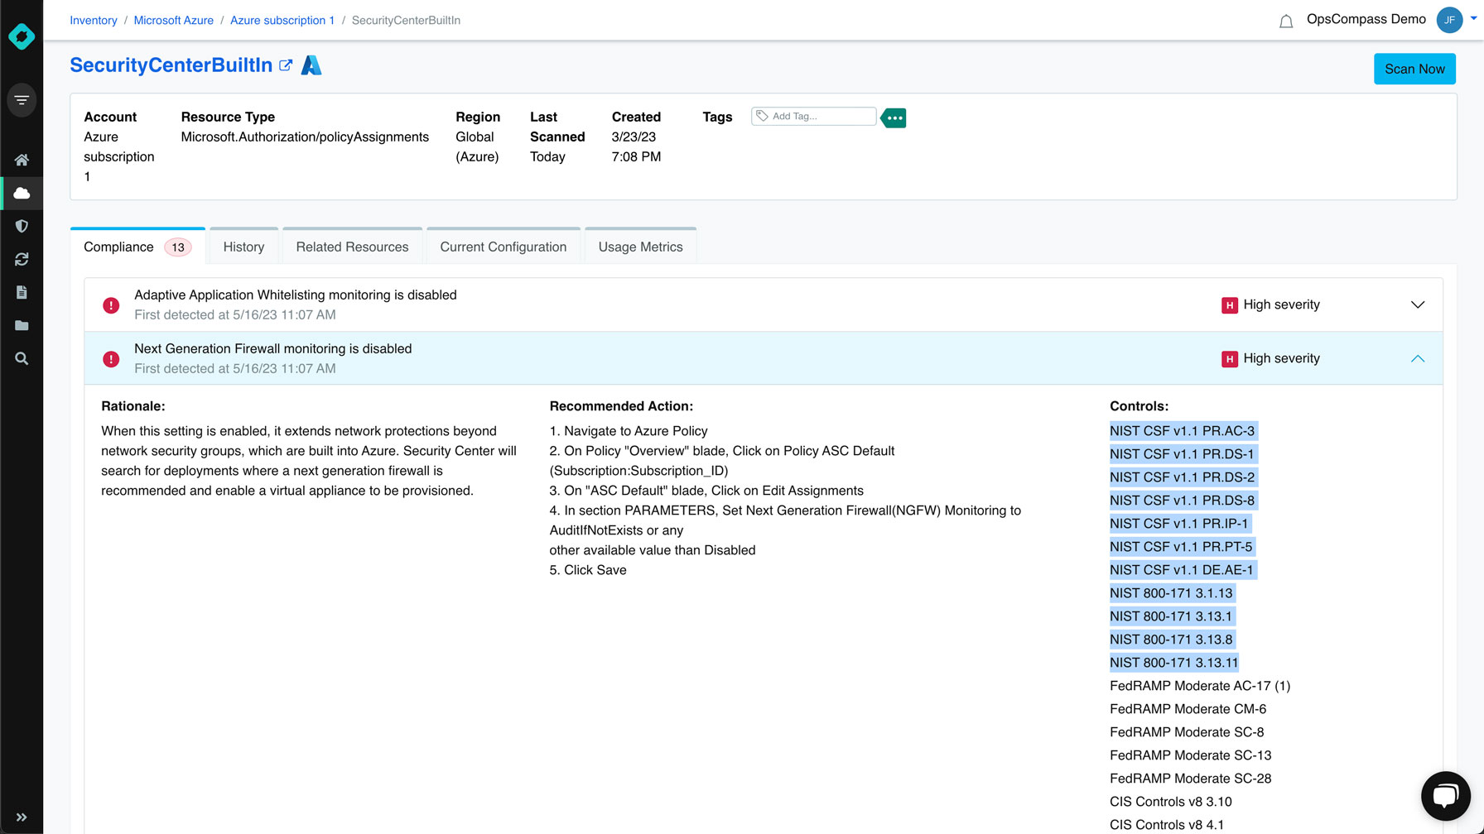Click control NIST CSF v1.1 PR.PT-5

[1182, 547]
